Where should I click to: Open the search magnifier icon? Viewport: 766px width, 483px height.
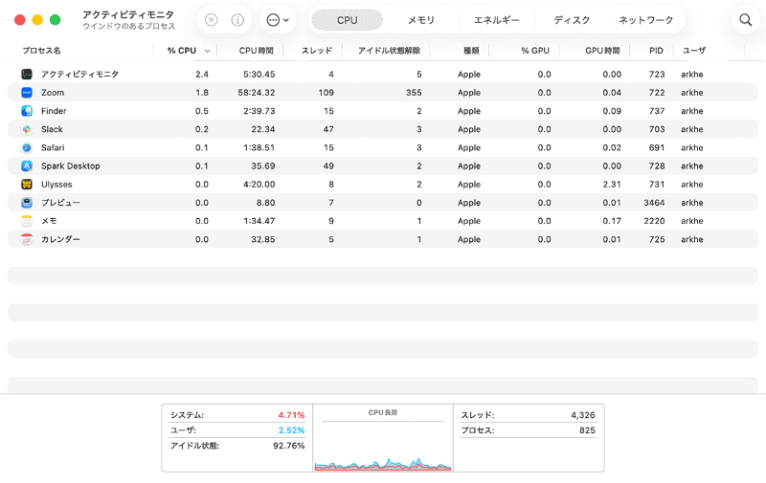(746, 20)
